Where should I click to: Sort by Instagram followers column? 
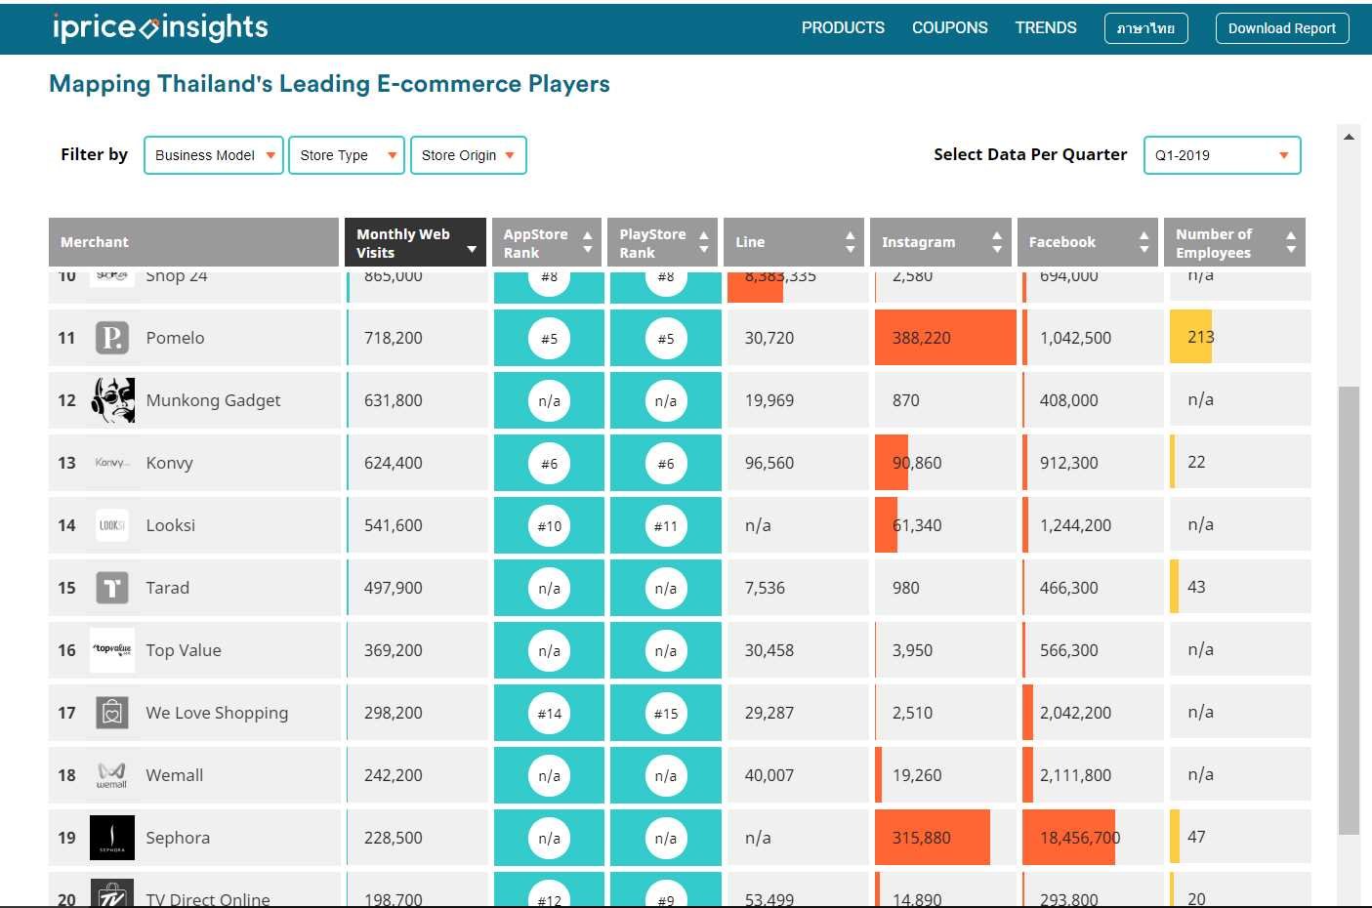[940, 242]
